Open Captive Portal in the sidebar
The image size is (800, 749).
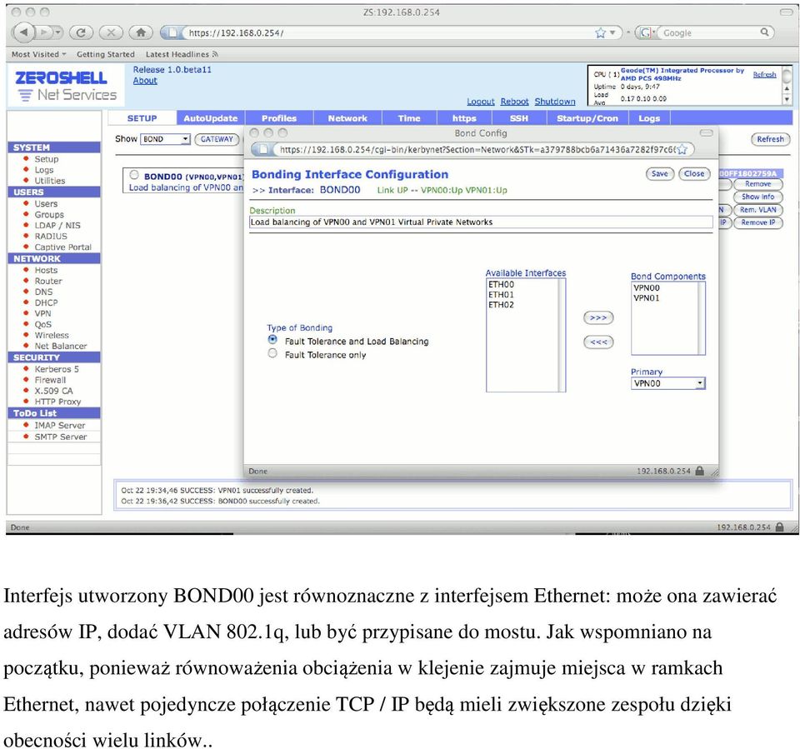pos(62,247)
